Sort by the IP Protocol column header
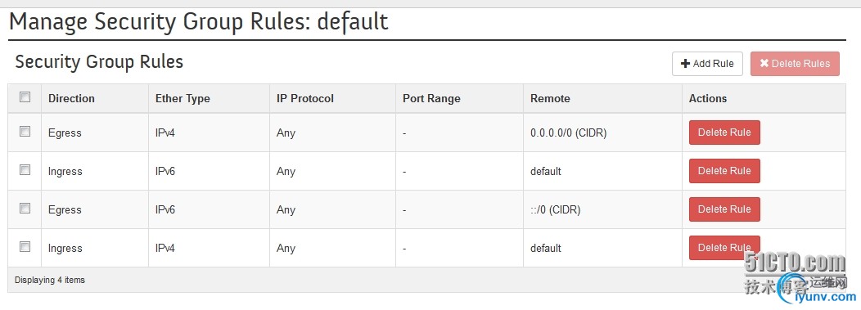 pyautogui.click(x=304, y=99)
